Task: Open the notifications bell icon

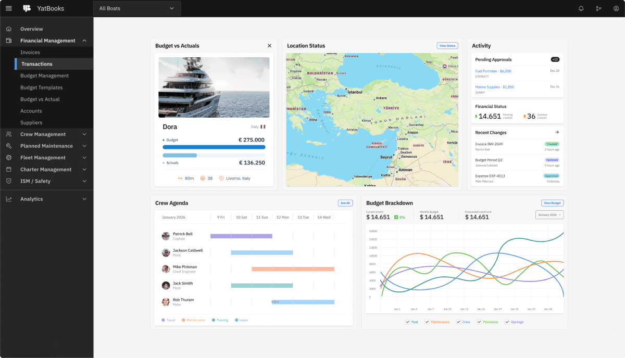Action: tap(581, 8)
